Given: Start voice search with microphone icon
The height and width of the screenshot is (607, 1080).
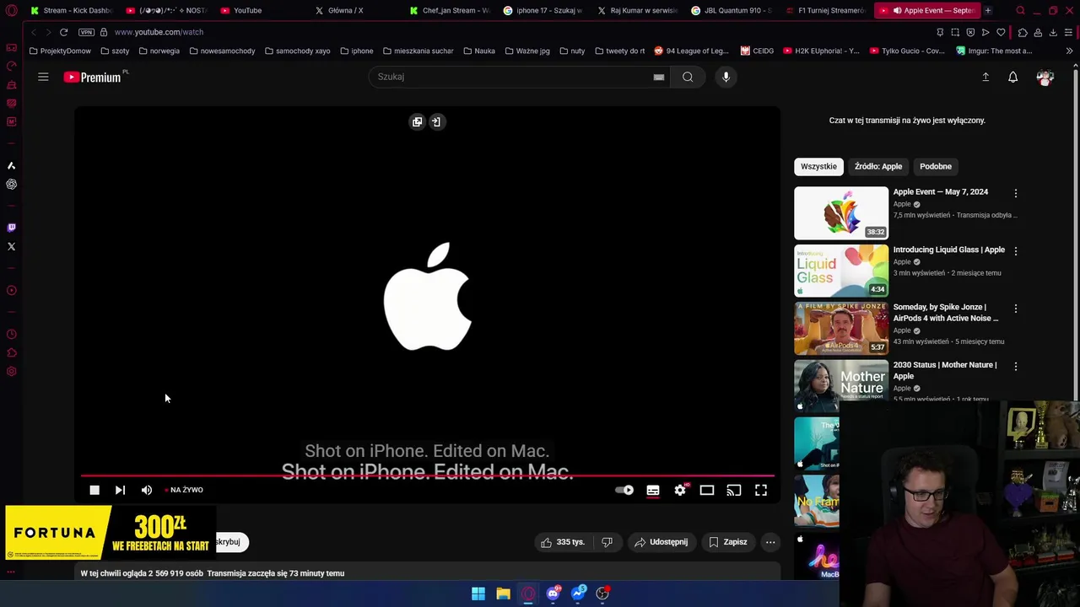Looking at the screenshot, I should [726, 77].
